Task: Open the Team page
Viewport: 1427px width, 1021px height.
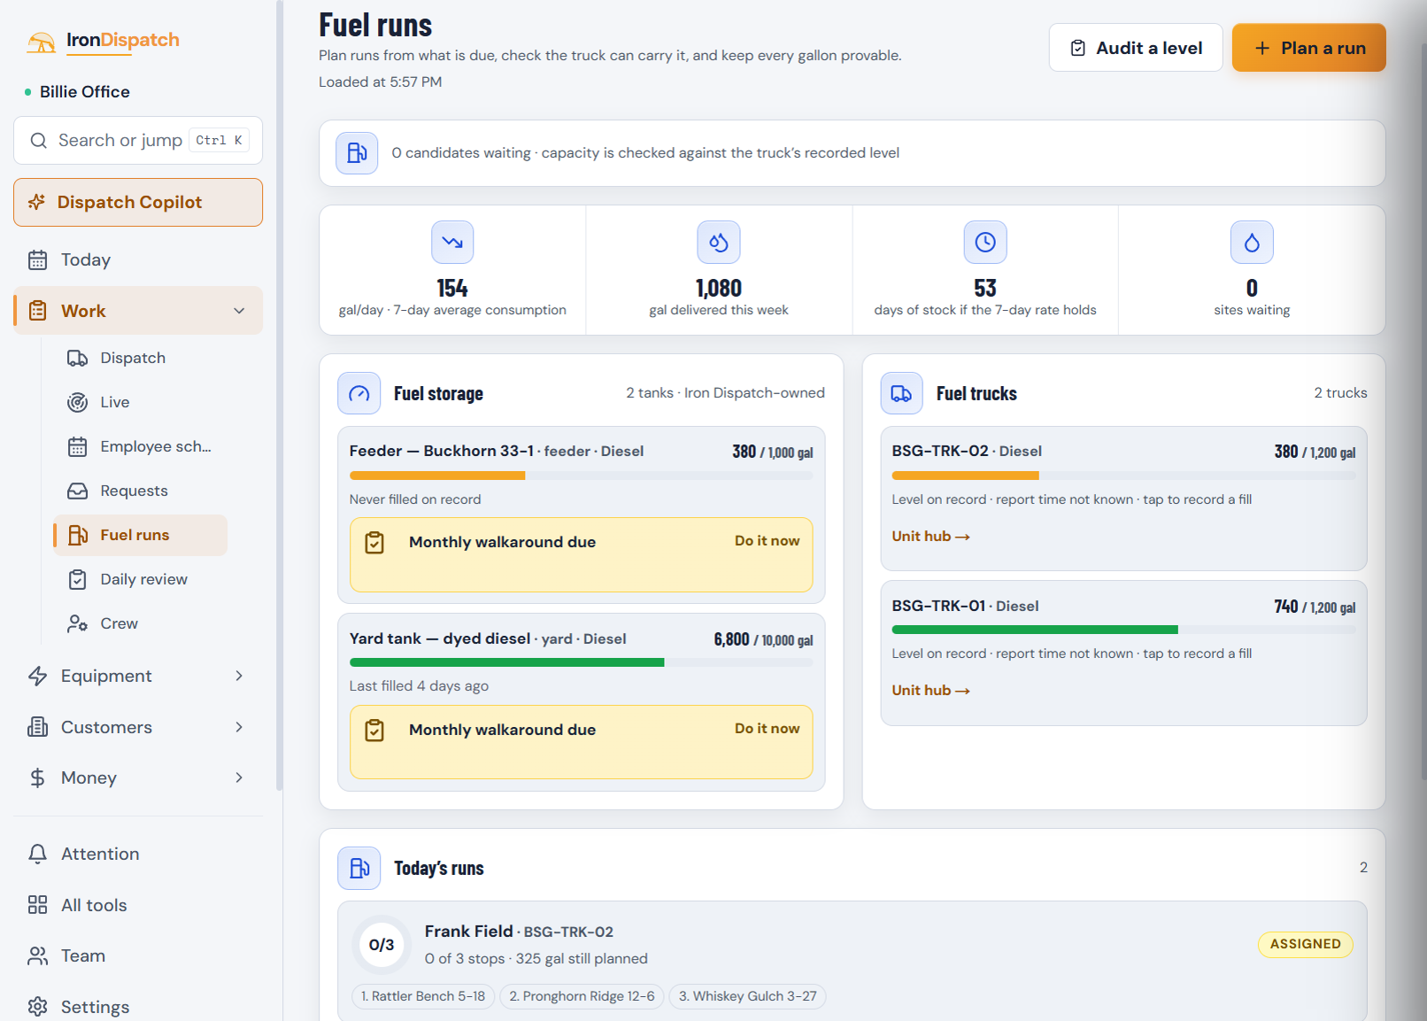Action: coord(138,956)
